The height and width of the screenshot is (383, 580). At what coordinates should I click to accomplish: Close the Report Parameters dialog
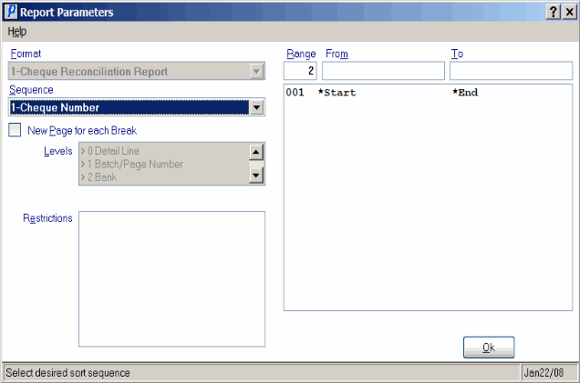coord(570,12)
